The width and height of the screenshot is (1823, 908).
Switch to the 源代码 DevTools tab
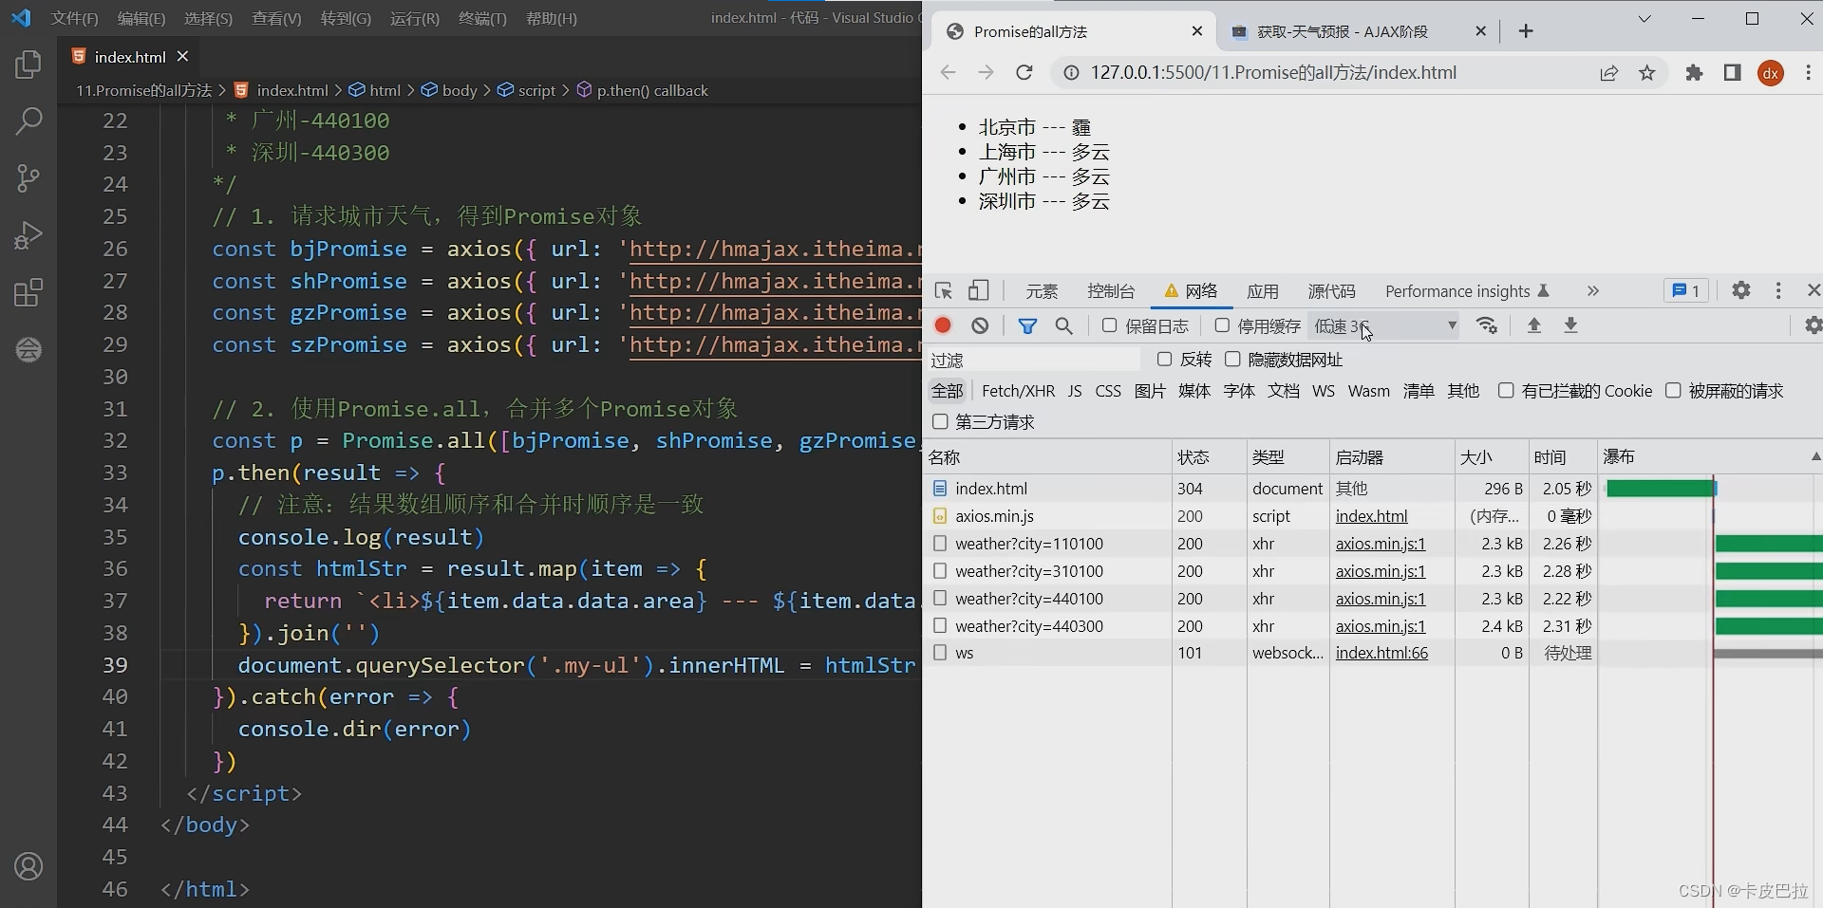point(1331,291)
